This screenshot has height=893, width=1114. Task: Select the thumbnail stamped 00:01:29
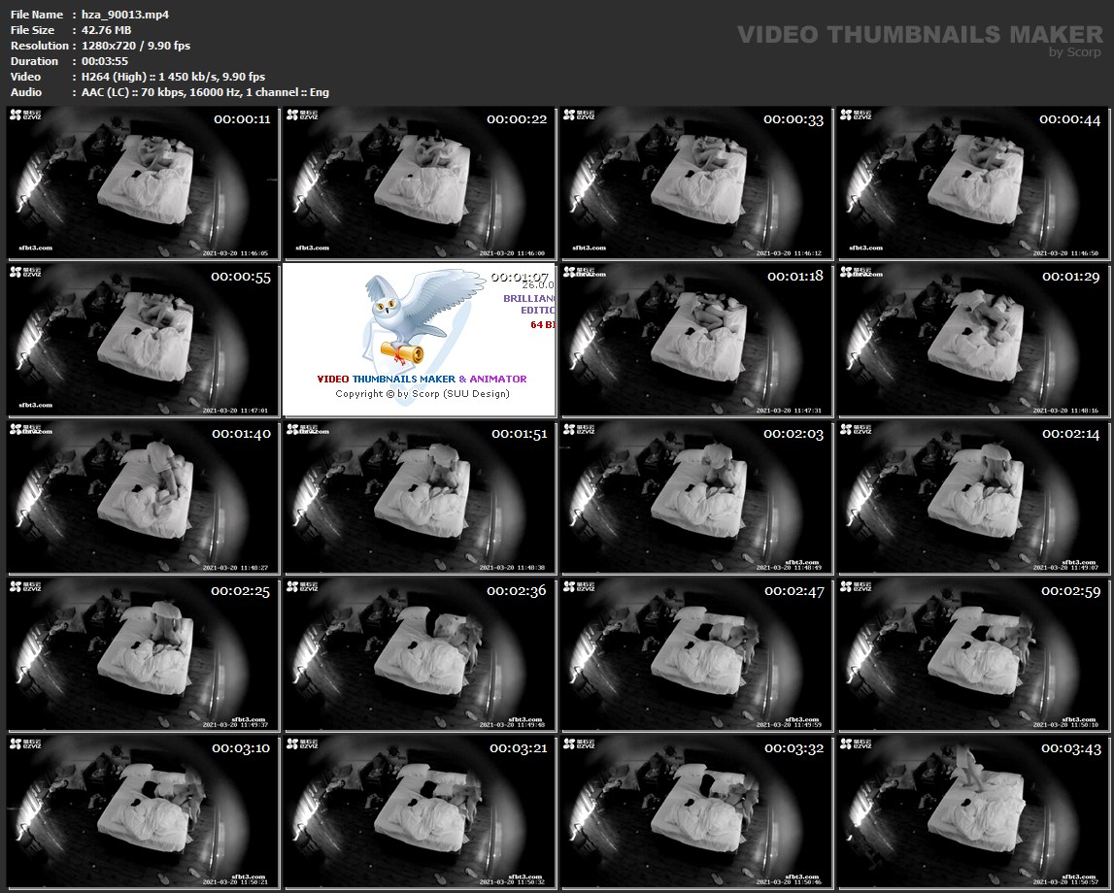pyautogui.click(x=972, y=340)
